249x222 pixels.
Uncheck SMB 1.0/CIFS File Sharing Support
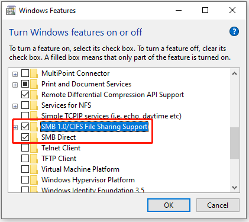25,127
